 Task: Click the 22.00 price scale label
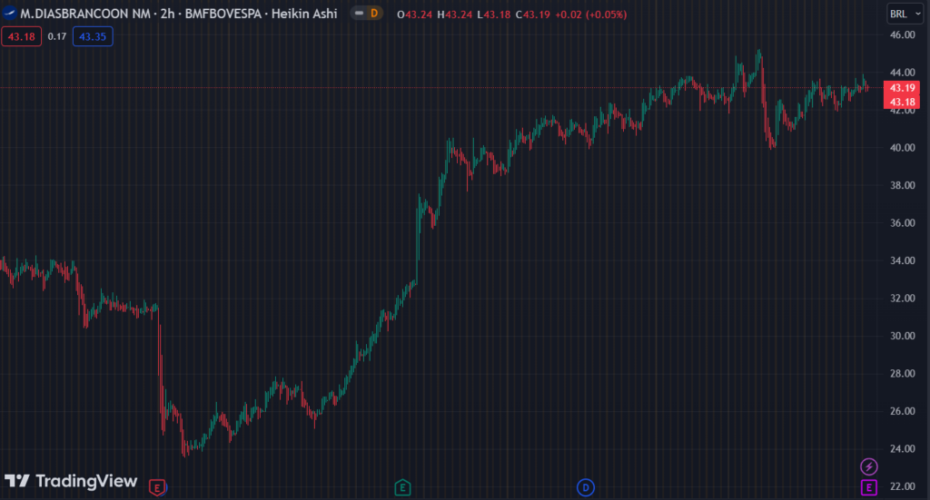point(902,486)
